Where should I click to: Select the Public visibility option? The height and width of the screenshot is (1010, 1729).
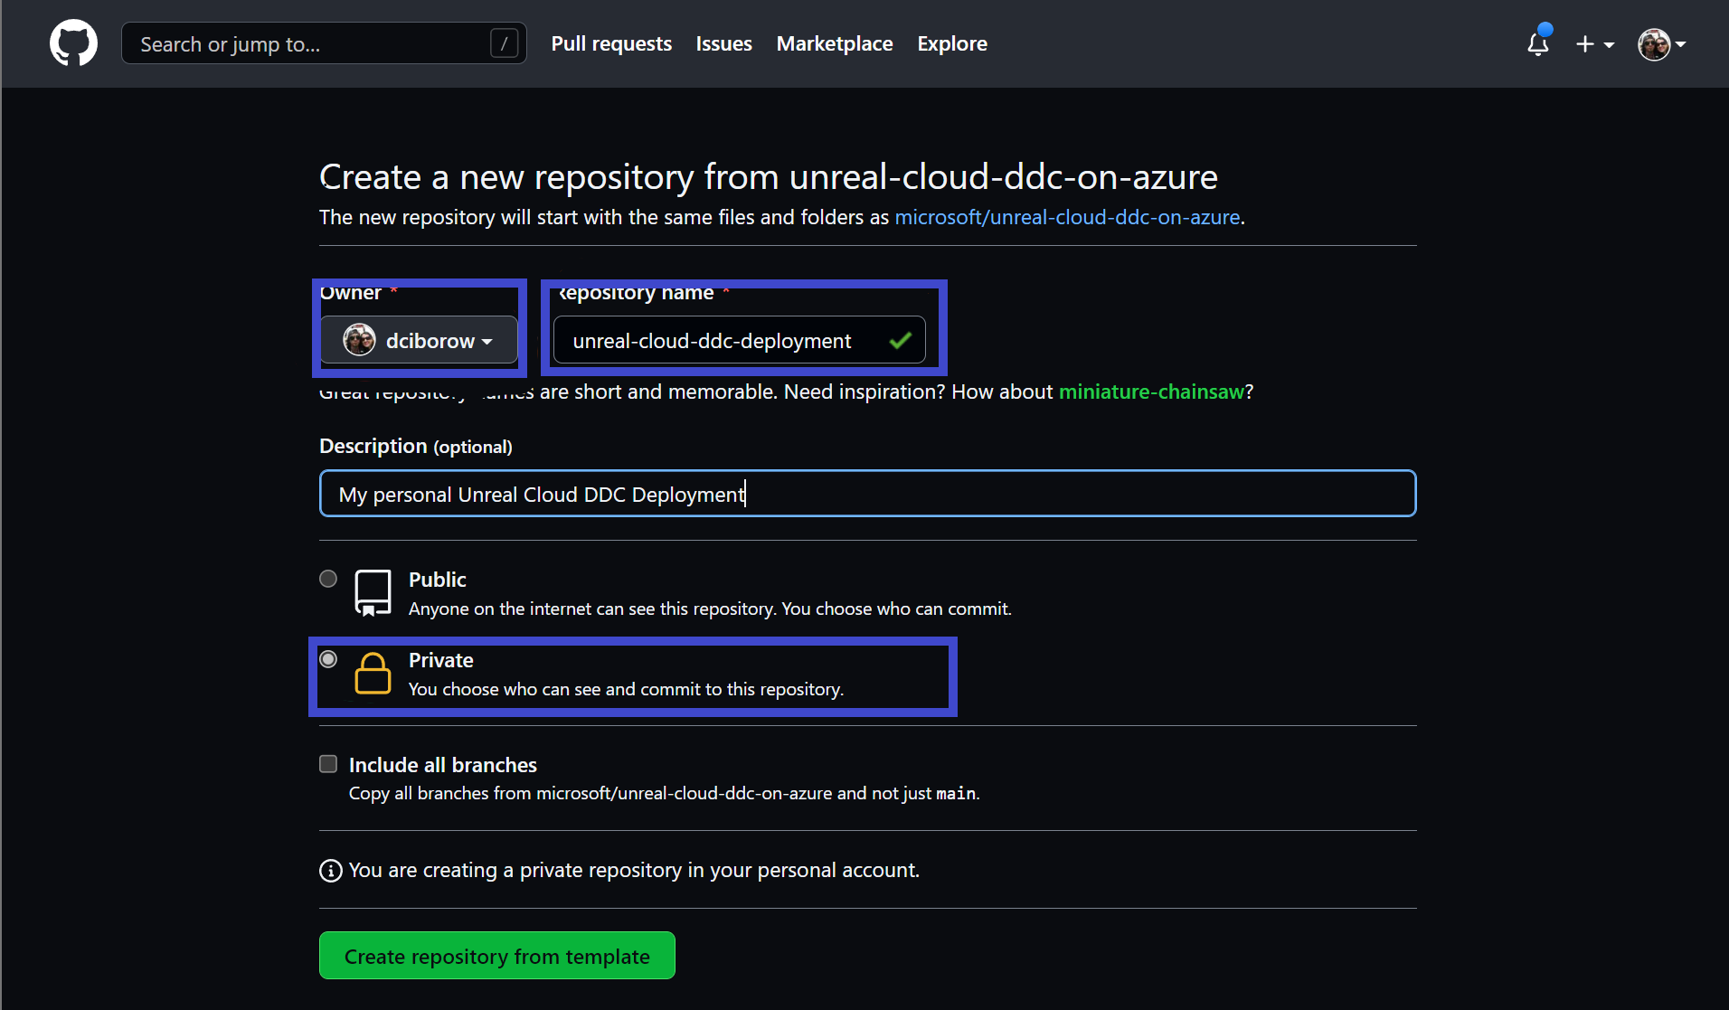327,579
